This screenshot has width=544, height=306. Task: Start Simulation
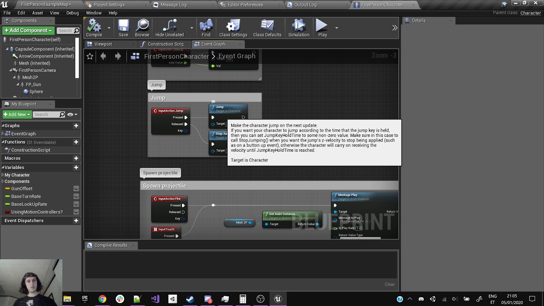[299, 28]
